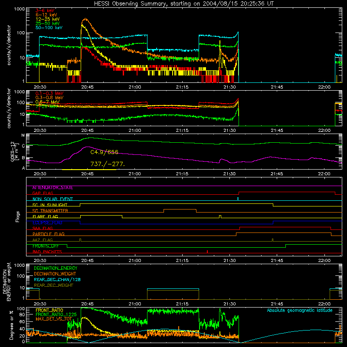Click the REAR_DEC_WEIGHT legend label
Screen dimensions: 347x347
pos(53,285)
